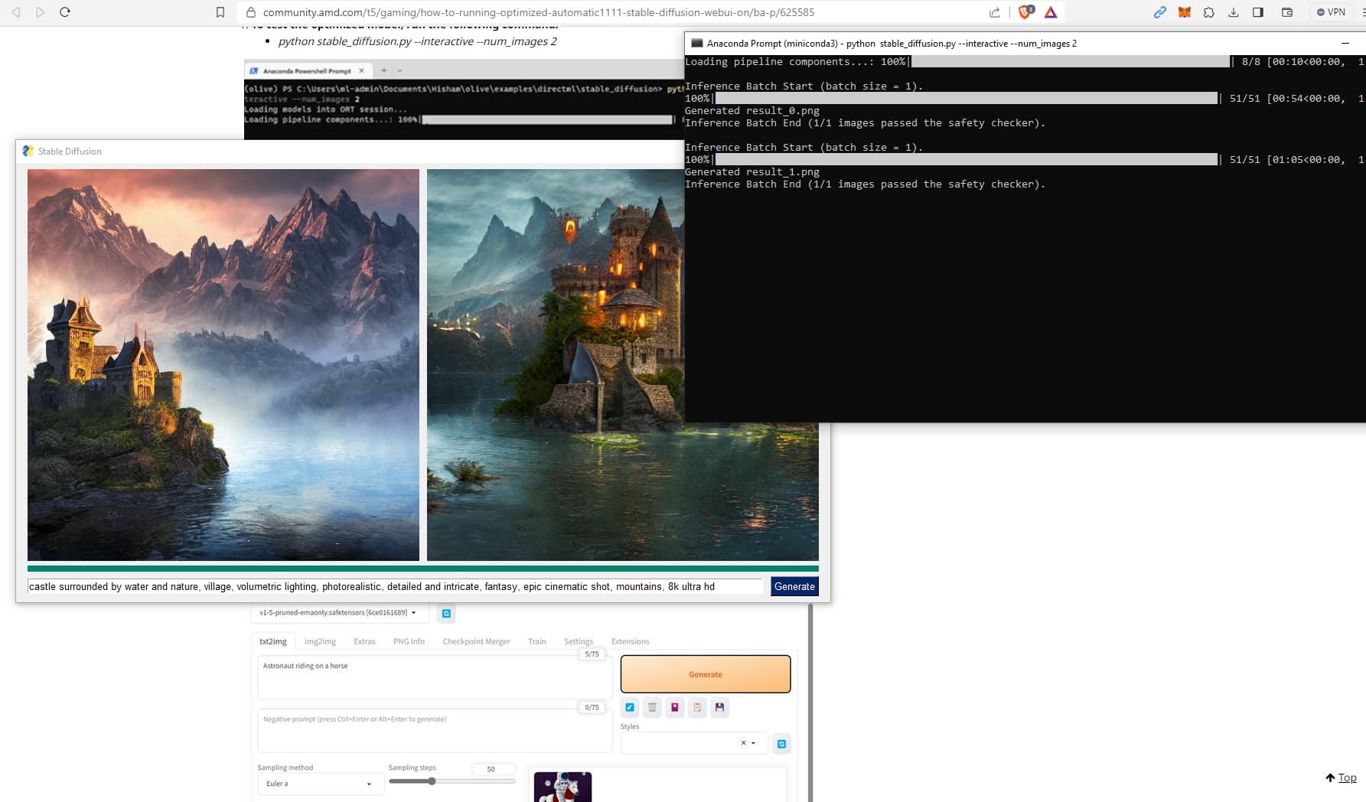Click the Sampling steps slider
The height and width of the screenshot is (802, 1366).
click(452, 781)
